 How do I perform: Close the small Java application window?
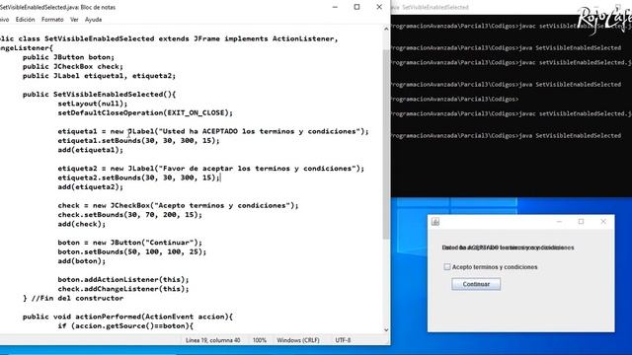[603, 221]
